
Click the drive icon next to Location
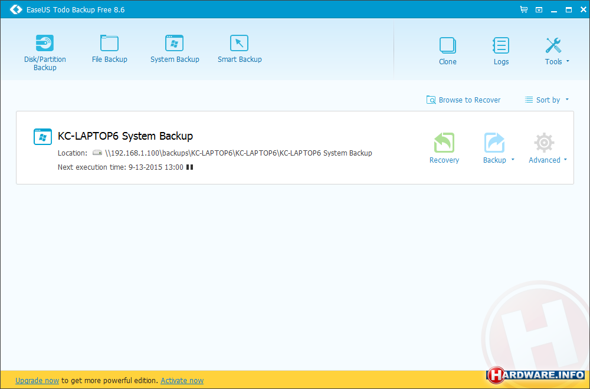click(x=97, y=153)
